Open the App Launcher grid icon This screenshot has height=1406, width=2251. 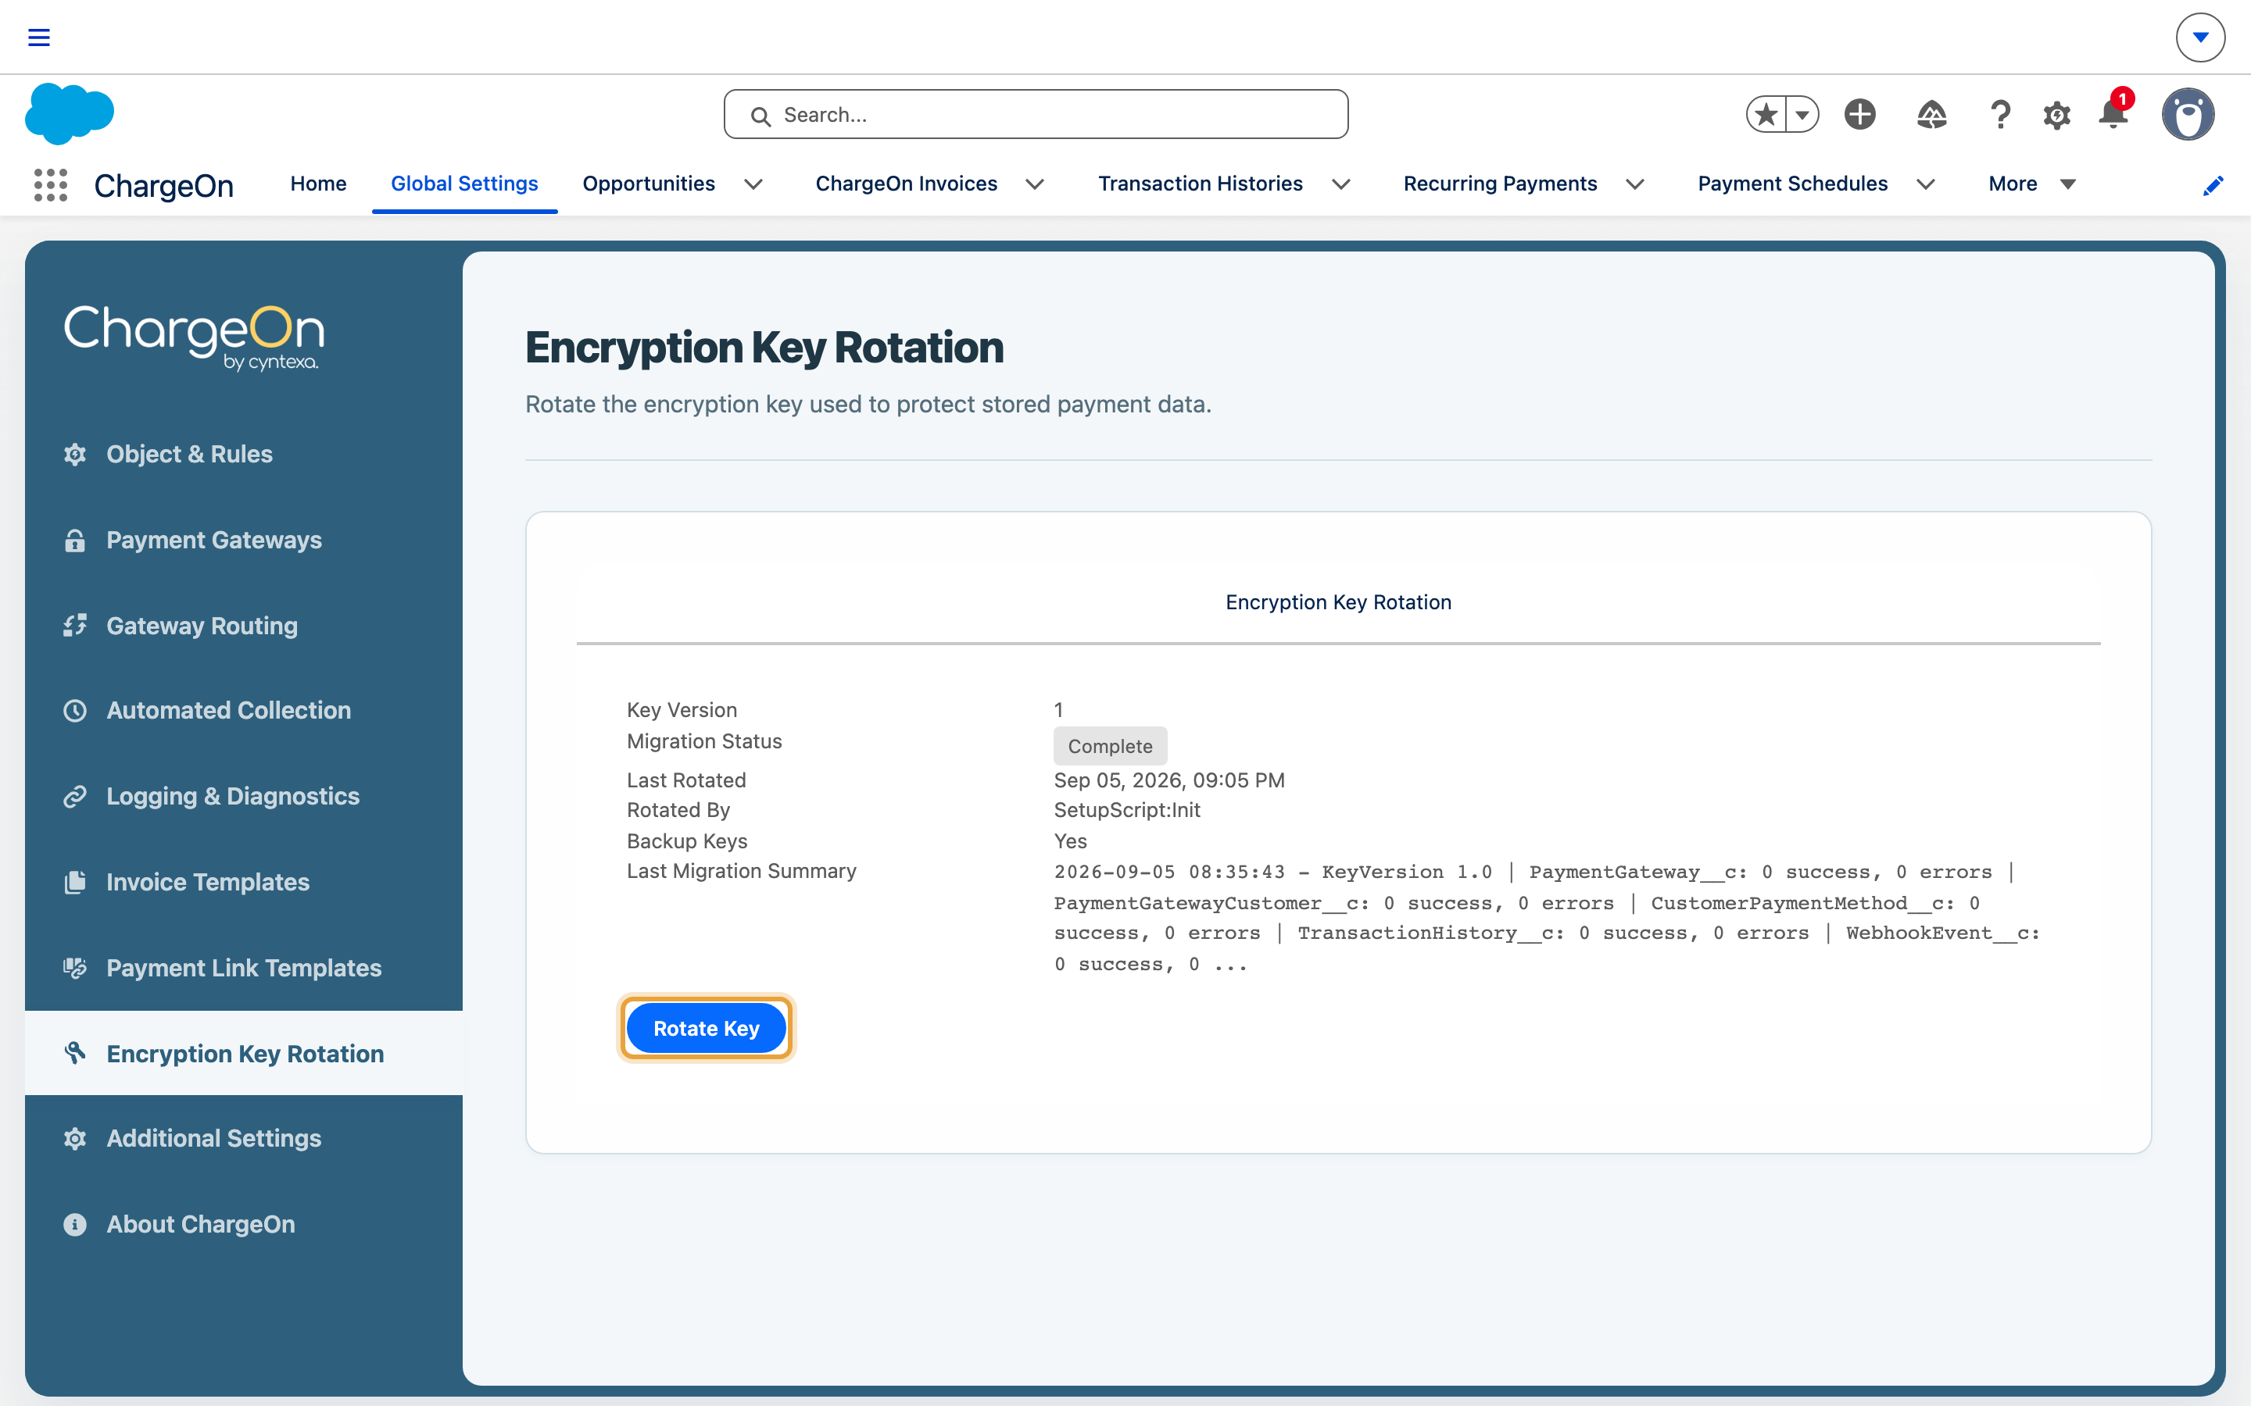[51, 184]
